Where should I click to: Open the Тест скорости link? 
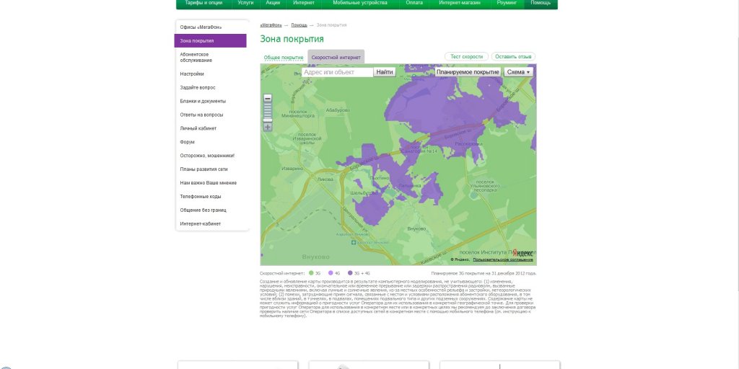467,56
